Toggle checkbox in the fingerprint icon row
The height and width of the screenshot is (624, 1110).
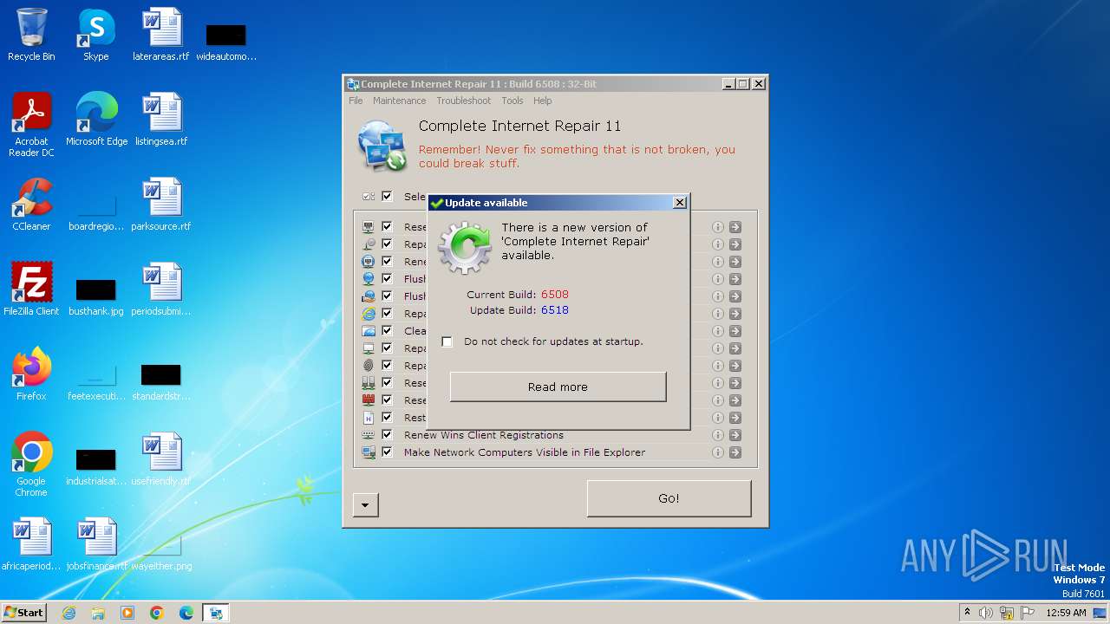(x=387, y=366)
